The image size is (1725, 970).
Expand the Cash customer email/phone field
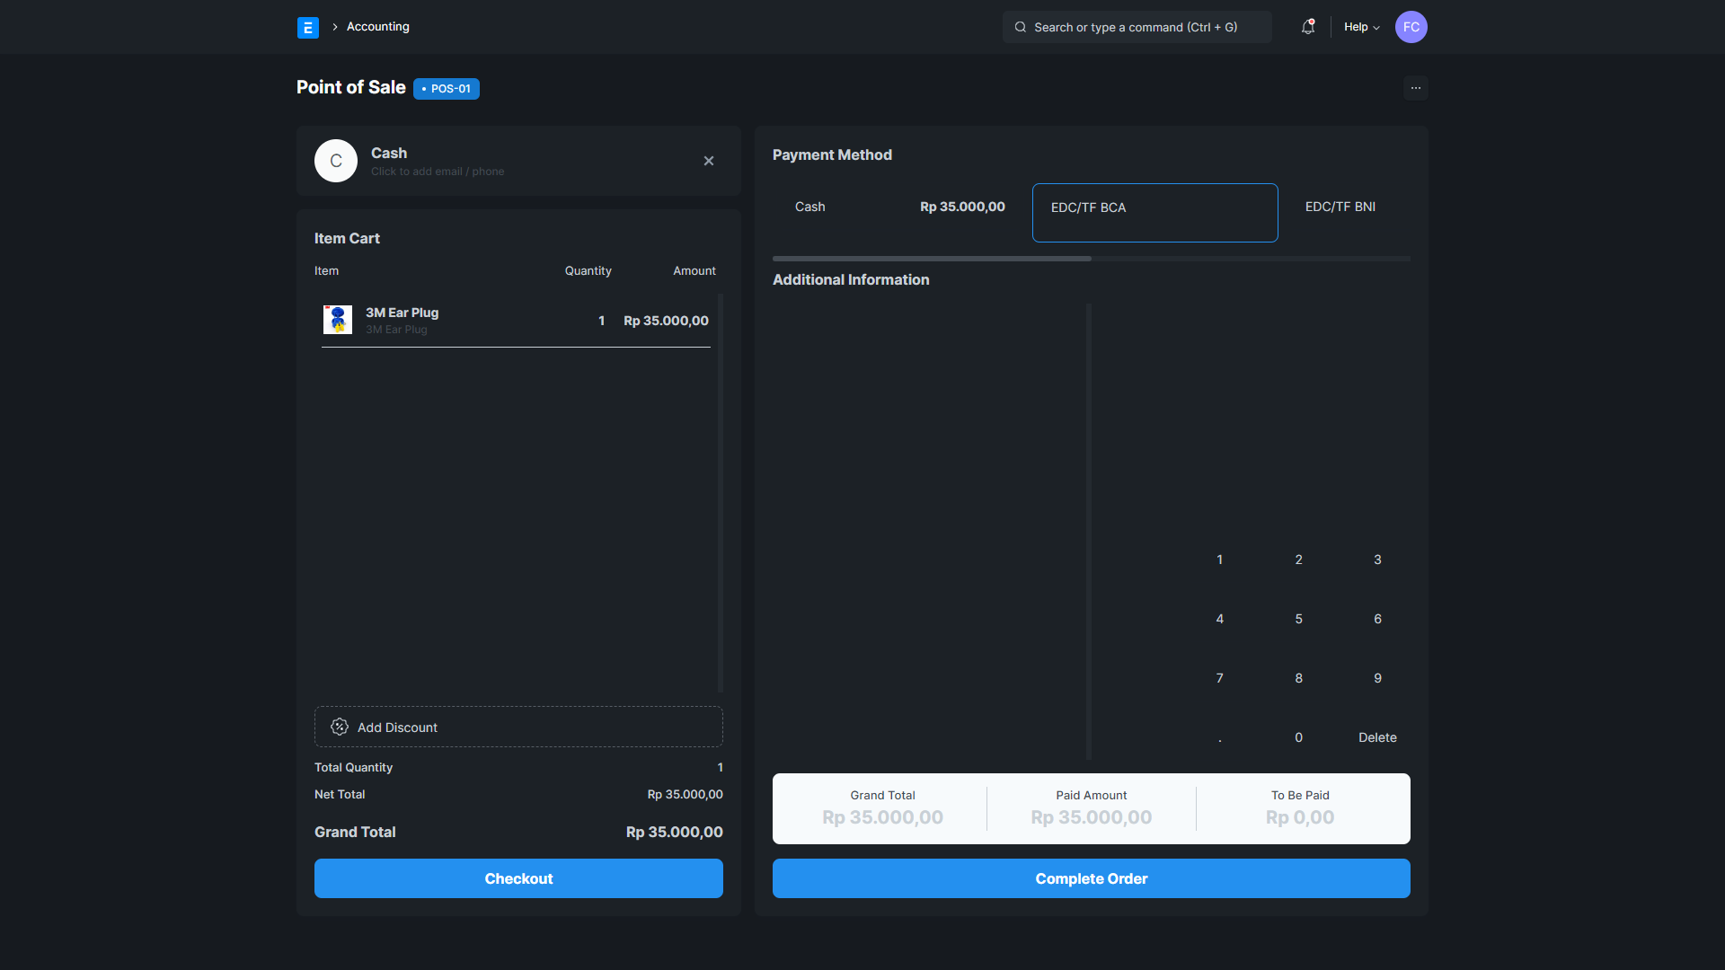click(438, 172)
